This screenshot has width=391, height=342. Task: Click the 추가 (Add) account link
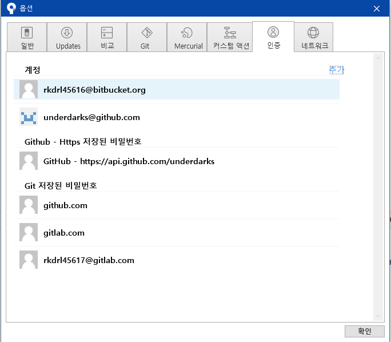(337, 70)
